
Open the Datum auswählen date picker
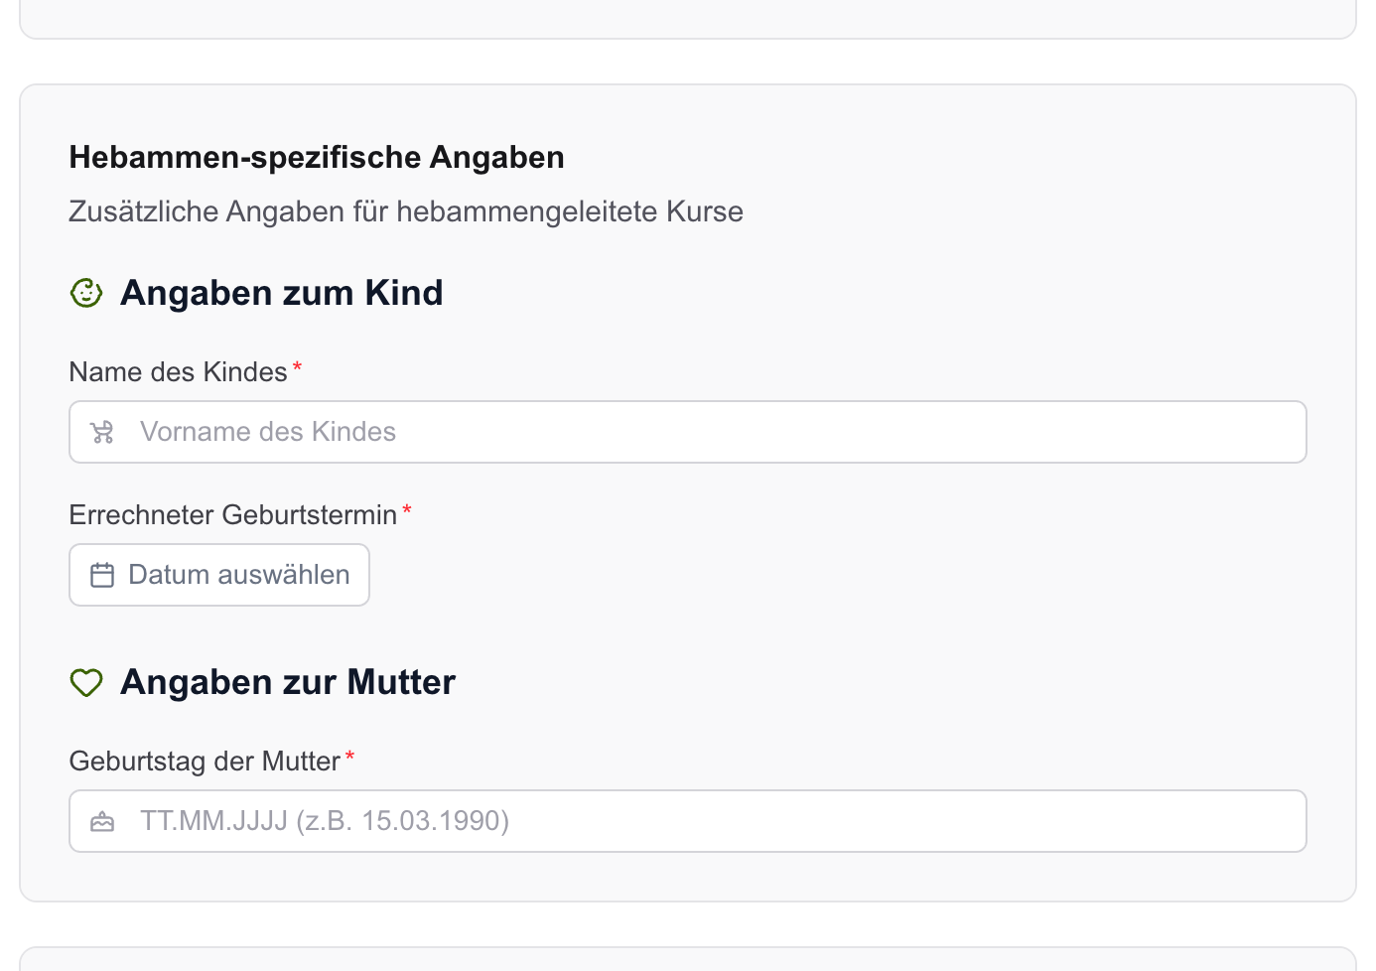(218, 574)
